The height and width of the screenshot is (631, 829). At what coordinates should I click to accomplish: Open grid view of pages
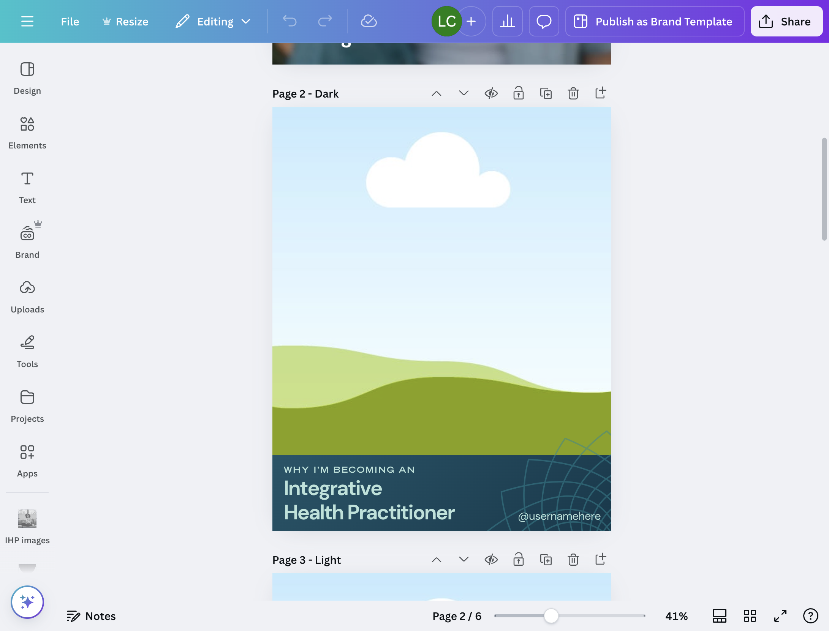coord(750,616)
